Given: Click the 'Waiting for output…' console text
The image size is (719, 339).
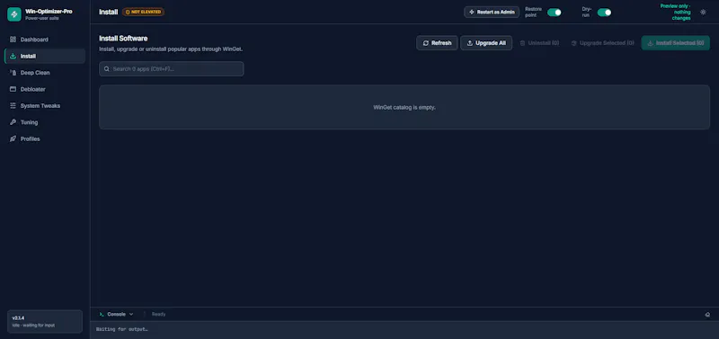Looking at the screenshot, I should (122, 329).
